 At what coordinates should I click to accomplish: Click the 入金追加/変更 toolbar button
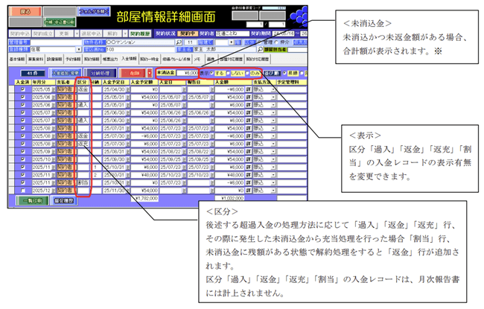coord(66,74)
